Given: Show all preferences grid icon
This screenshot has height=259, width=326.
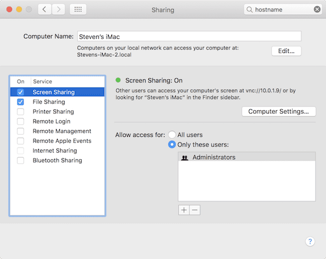Looking at the screenshot, I should 77,9.
